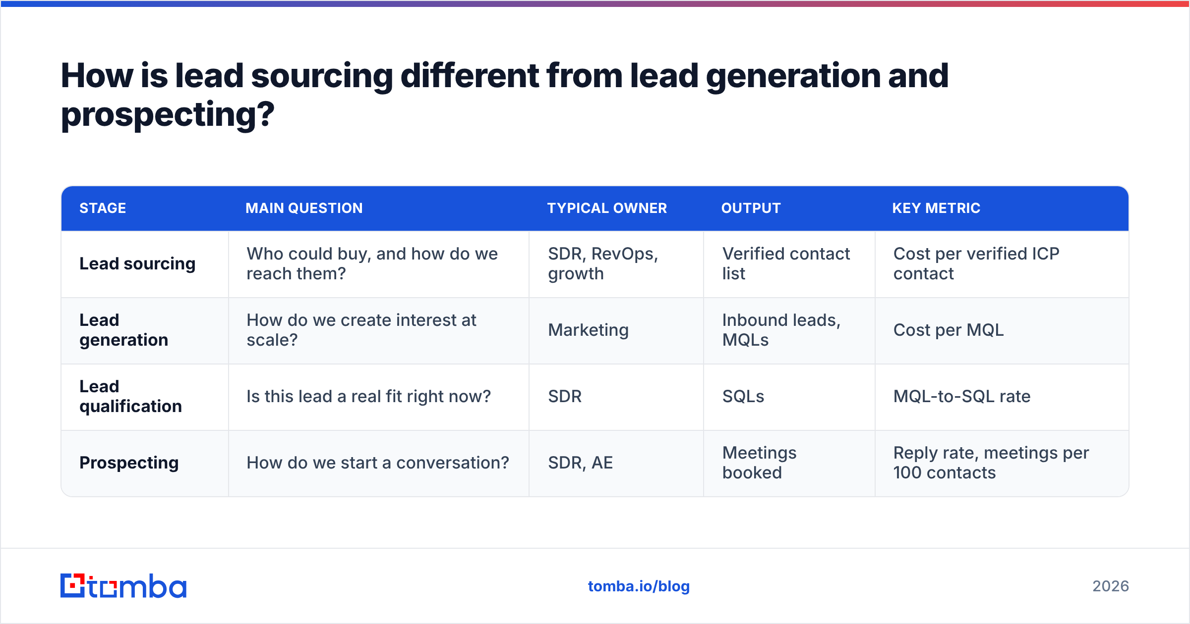Image resolution: width=1190 pixels, height=624 pixels.
Task: Click 'How do we create interest at scale?'
Action: (361, 330)
